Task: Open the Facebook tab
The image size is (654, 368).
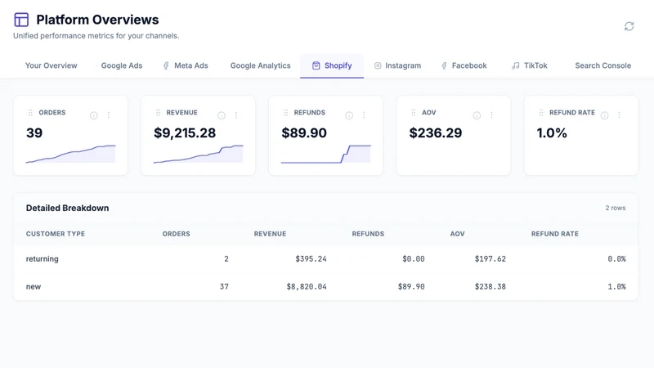Action: point(464,65)
